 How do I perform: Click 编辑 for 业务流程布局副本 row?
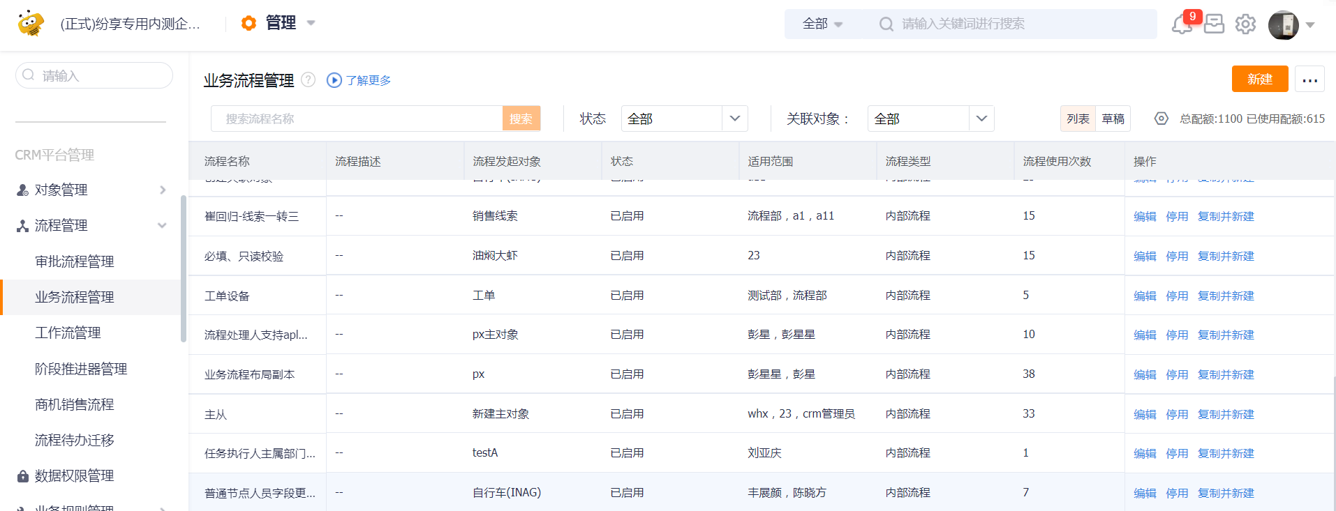pos(1145,374)
